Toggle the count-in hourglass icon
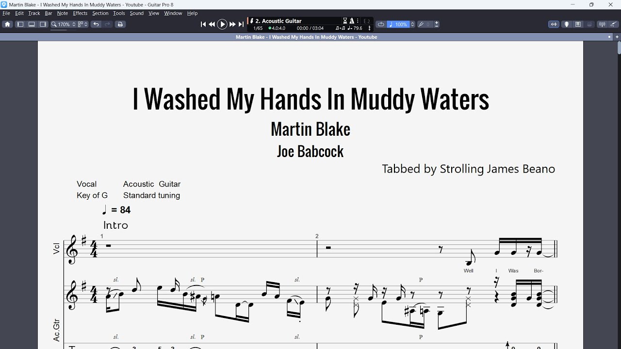 pos(345,21)
